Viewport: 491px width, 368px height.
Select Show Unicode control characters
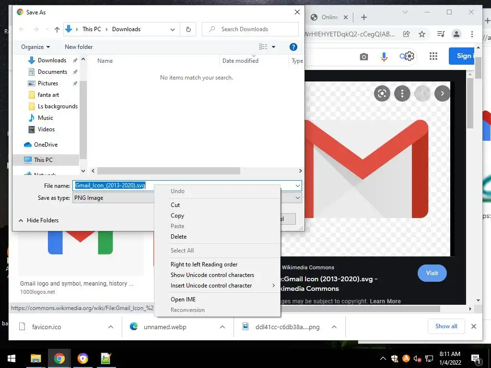click(212, 275)
